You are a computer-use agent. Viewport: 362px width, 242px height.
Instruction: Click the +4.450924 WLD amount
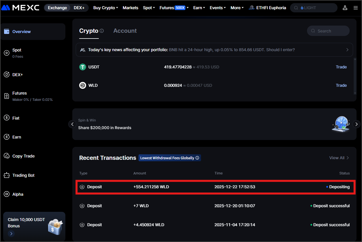click(x=149, y=225)
